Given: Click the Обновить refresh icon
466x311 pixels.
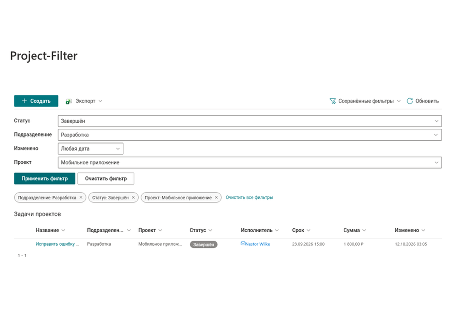Looking at the screenshot, I should tap(410, 101).
